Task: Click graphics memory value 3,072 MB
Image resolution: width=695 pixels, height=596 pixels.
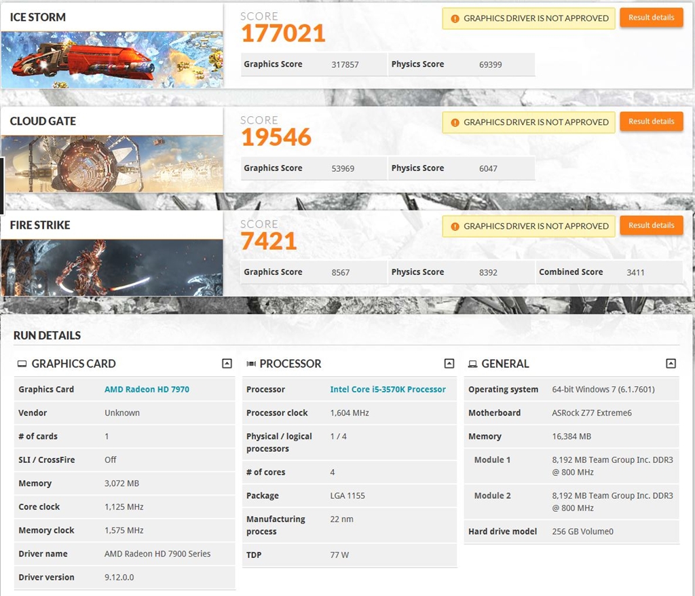Action: click(122, 483)
